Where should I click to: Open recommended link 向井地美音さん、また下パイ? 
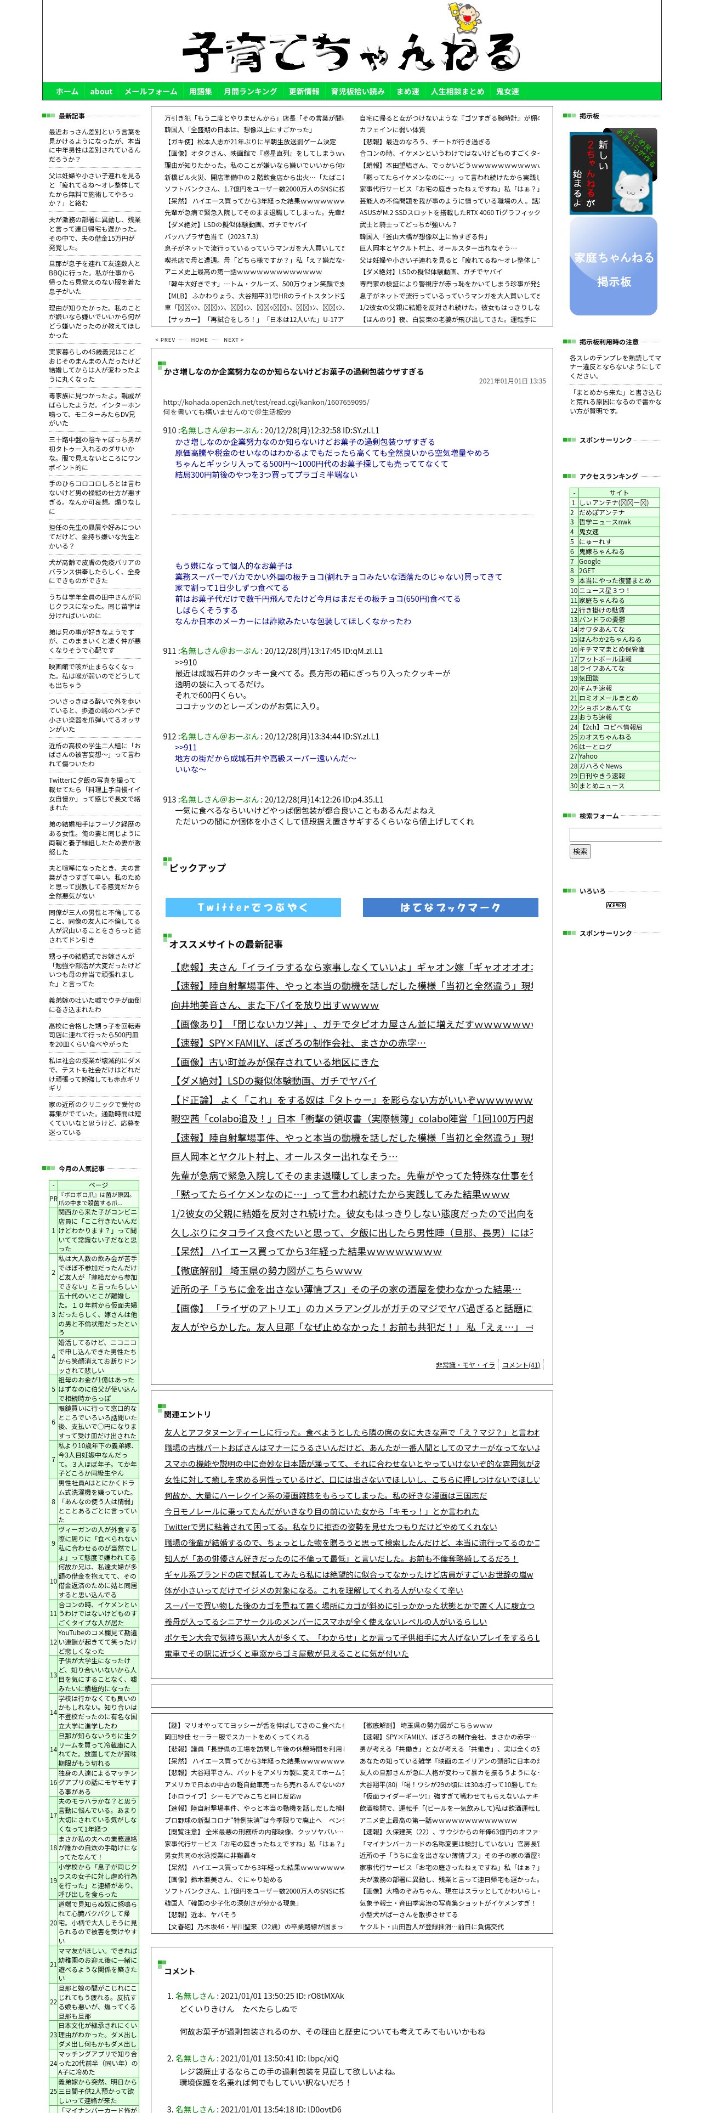point(275,1005)
